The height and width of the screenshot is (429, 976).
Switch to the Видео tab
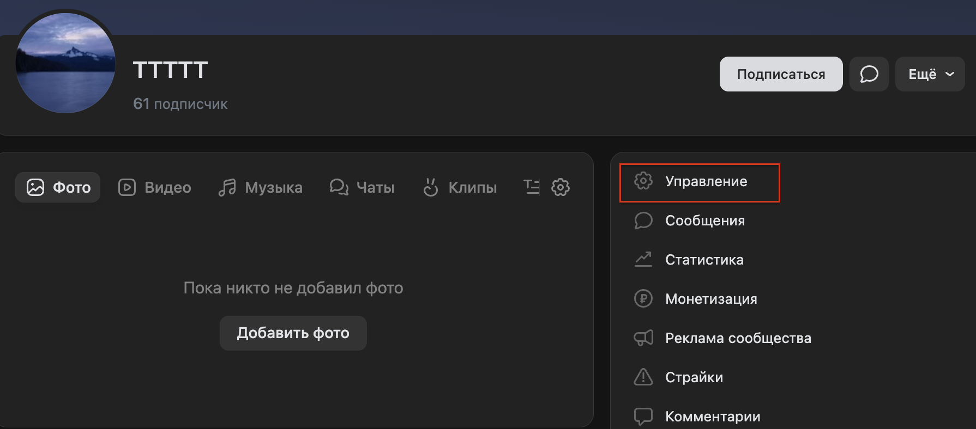[x=155, y=187]
